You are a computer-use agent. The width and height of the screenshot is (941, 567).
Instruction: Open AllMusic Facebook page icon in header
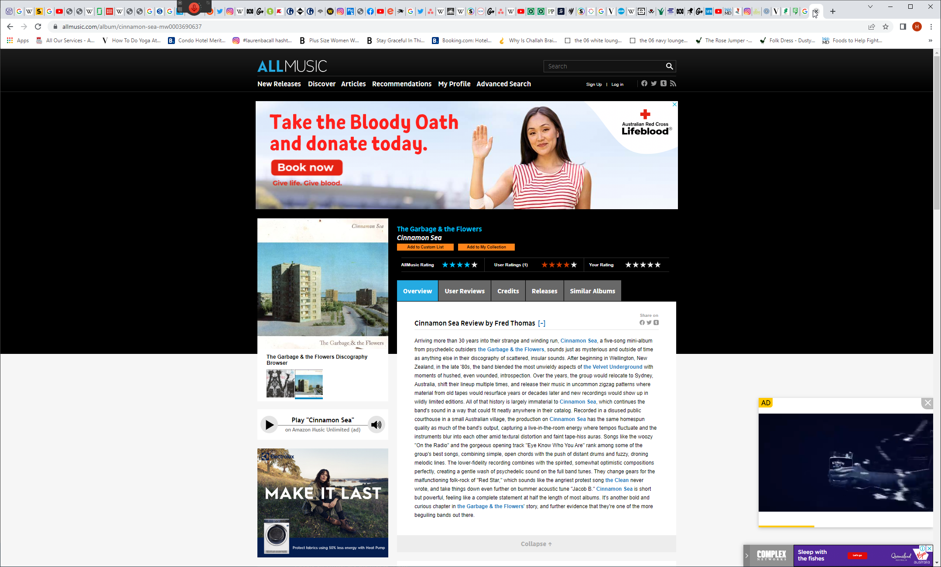(644, 83)
